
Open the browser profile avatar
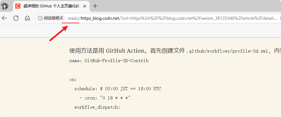pyautogui.click(x=4, y=6)
